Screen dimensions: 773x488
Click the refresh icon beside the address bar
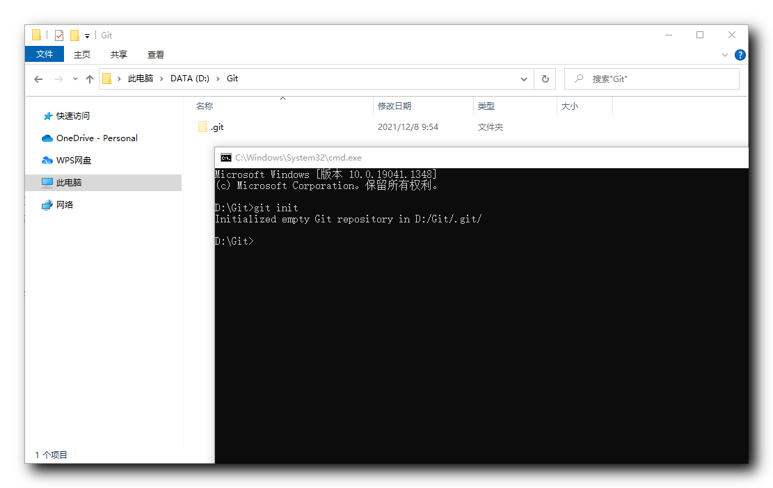(x=545, y=79)
